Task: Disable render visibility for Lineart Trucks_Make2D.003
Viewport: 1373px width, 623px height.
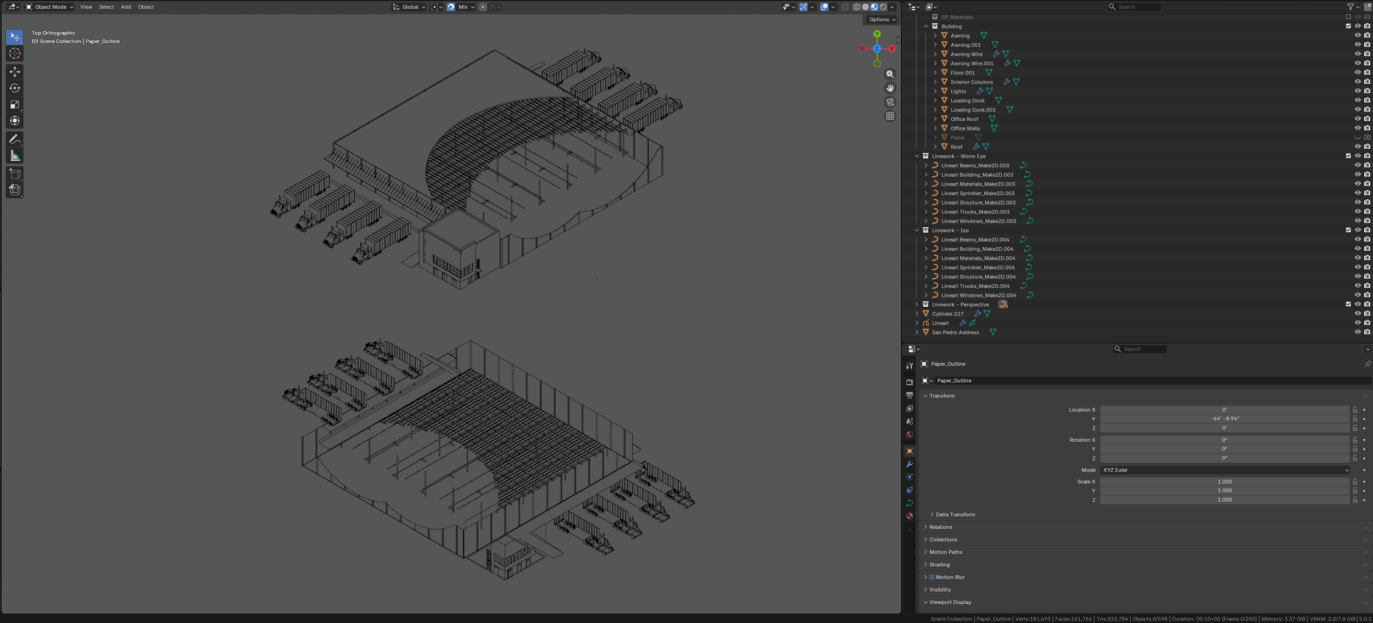Action: pos(1366,211)
